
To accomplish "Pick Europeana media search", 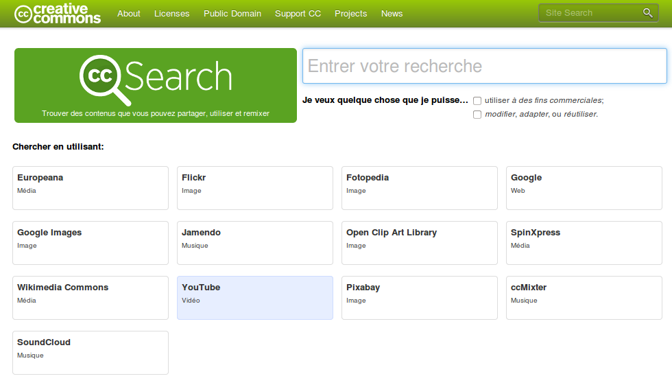I will [x=90, y=188].
